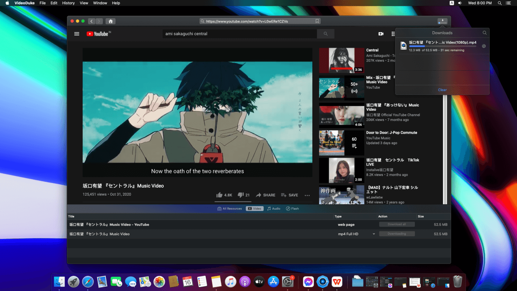This screenshot has width=517, height=291.
Task: Open more actions ellipsis below the video
Action: (x=307, y=195)
